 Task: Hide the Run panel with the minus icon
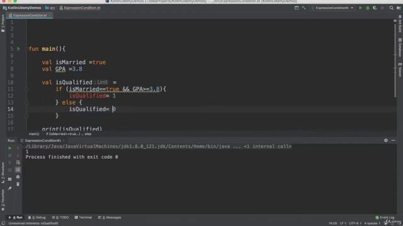(x=393, y=141)
